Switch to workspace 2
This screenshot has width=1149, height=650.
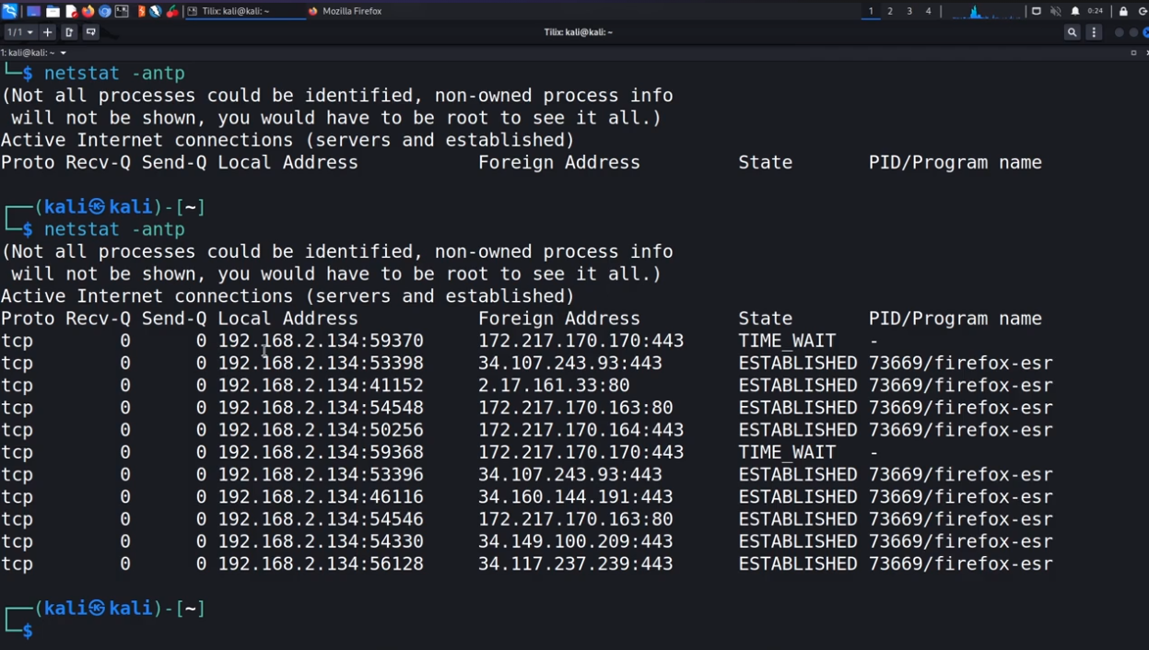pos(890,11)
